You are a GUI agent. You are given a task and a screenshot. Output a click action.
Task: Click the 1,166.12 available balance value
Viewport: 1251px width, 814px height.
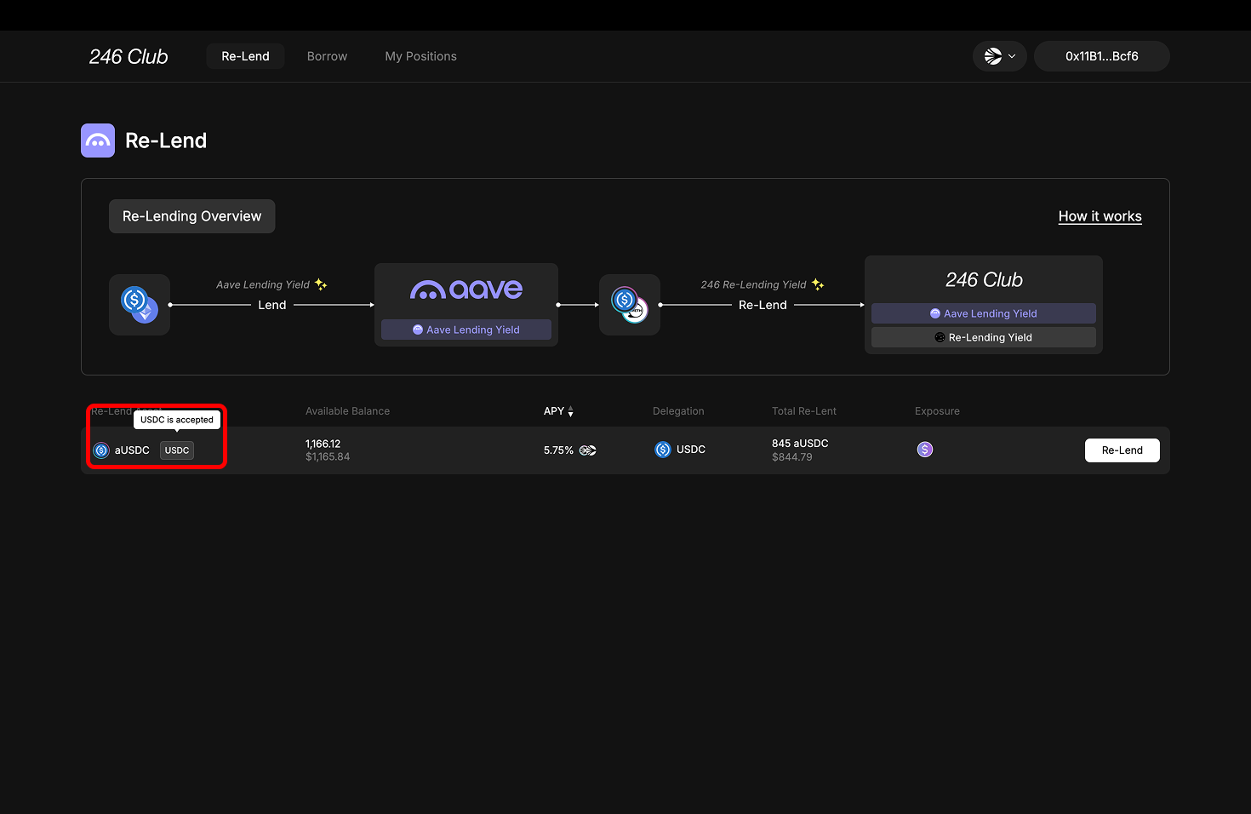323,444
